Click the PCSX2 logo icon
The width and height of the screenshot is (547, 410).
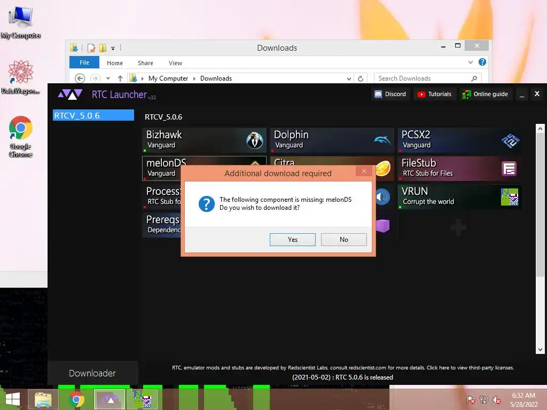pos(510,140)
